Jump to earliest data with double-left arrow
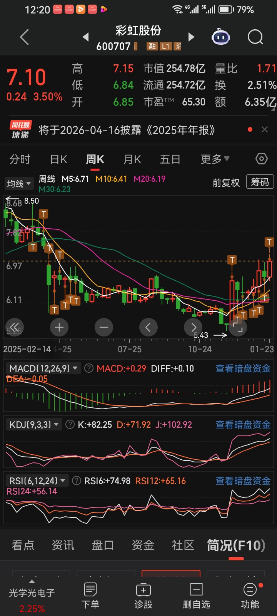Screen dimensions: 277x616 pyautogui.click(x=15, y=328)
